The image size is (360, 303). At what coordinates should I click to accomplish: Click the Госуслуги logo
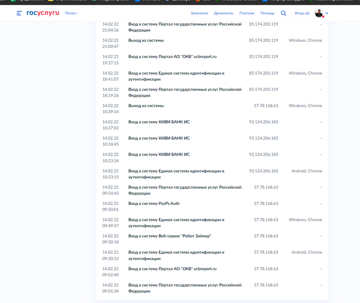(43, 13)
